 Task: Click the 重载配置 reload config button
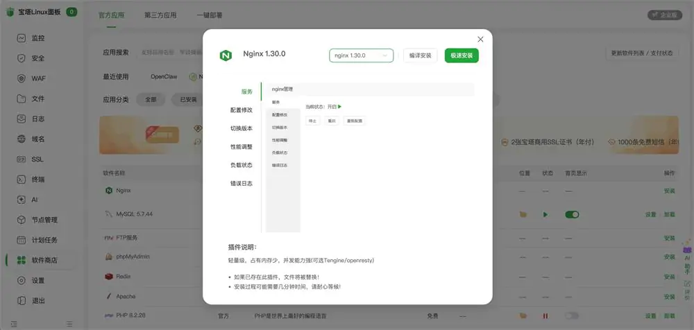(x=355, y=121)
